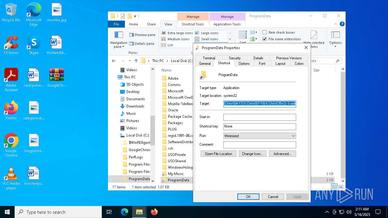The height and width of the screenshot is (218, 388).
Task: Expand layout gallery more arrow
Action: click(230, 39)
